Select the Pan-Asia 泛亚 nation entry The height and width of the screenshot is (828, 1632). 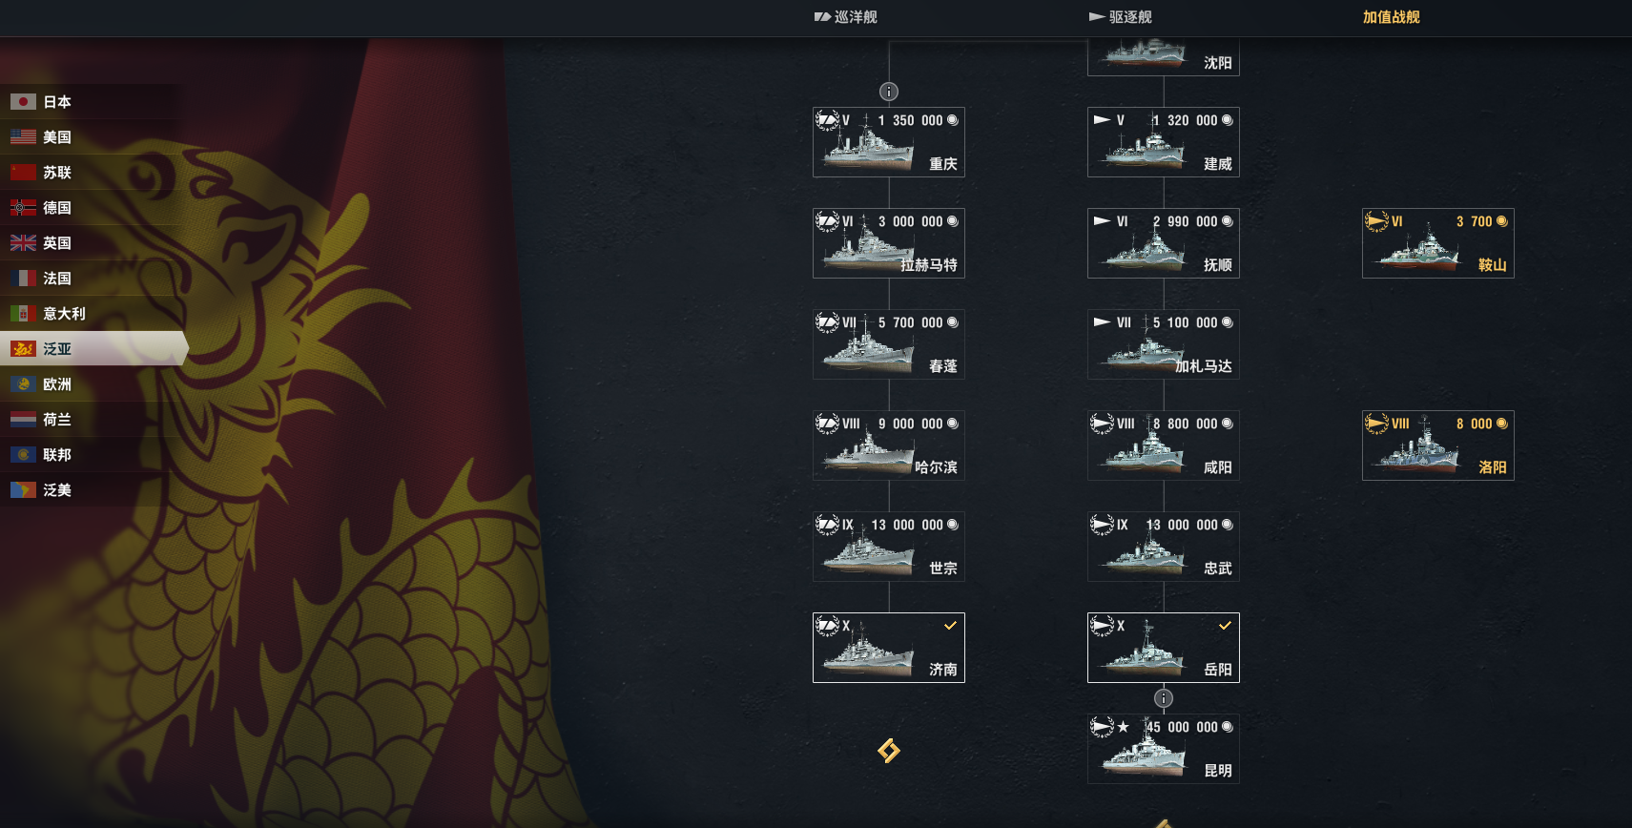tap(92, 348)
